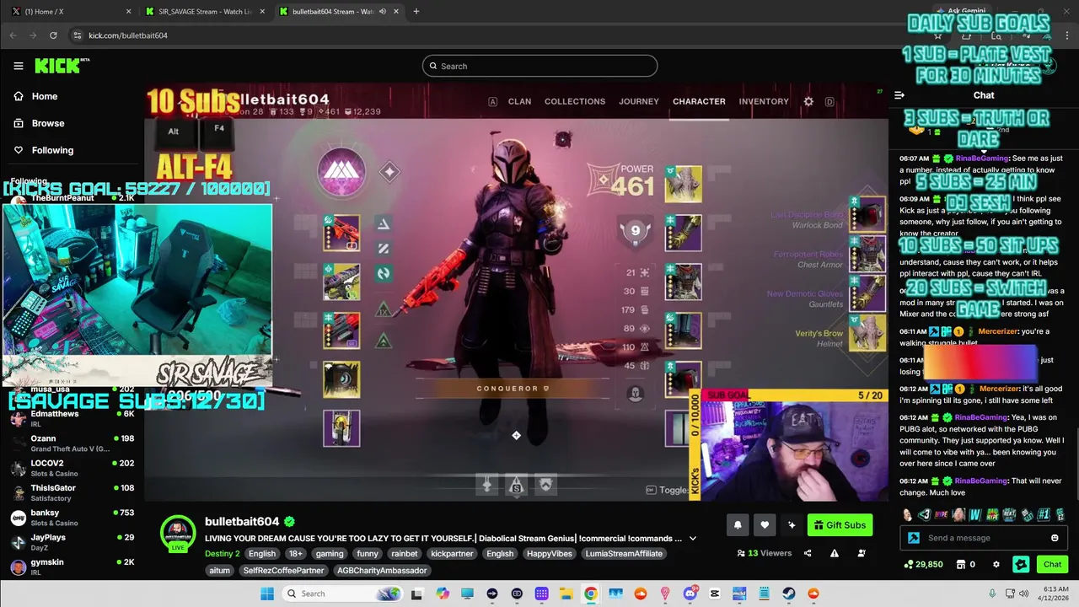Click clock and date in system tray
Image resolution: width=1079 pixels, height=607 pixels.
[1054, 594]
